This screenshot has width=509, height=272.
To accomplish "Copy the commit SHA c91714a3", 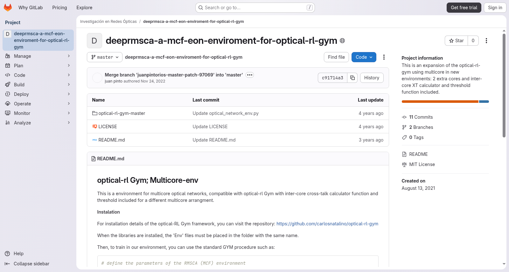I will point(352,78).
